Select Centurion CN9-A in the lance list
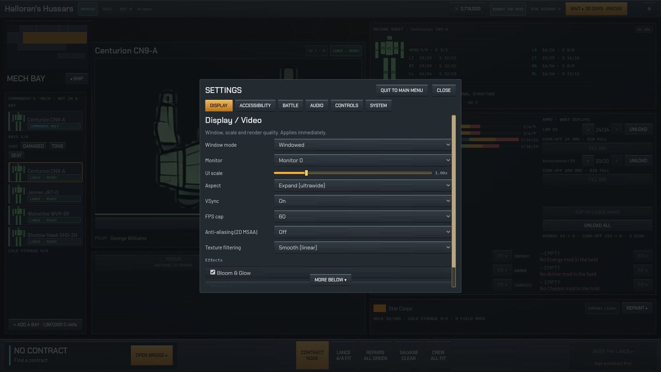The height and width of the screenshot is (372, 661). pyautogui.click(x=45, y=172)
